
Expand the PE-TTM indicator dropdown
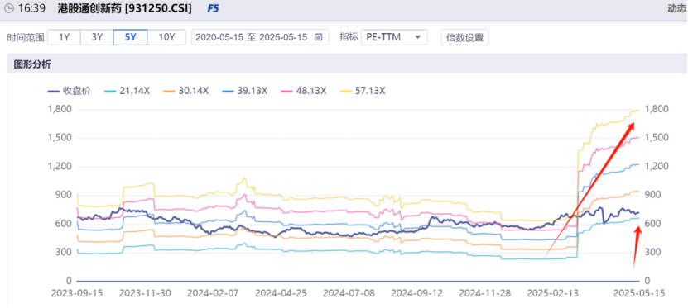394,37
